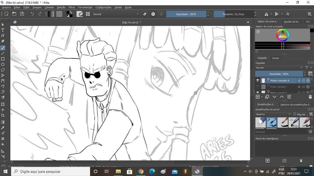Screen dimensions: 314x176
Task: Redo the last action
Action: click(x=40, y=14)
